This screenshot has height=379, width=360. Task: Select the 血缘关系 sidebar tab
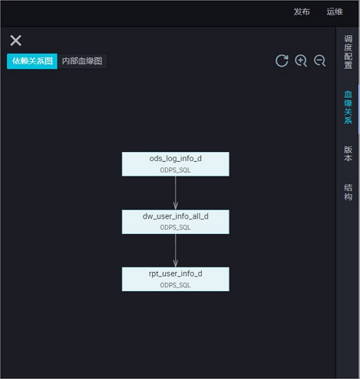point(348,107)
